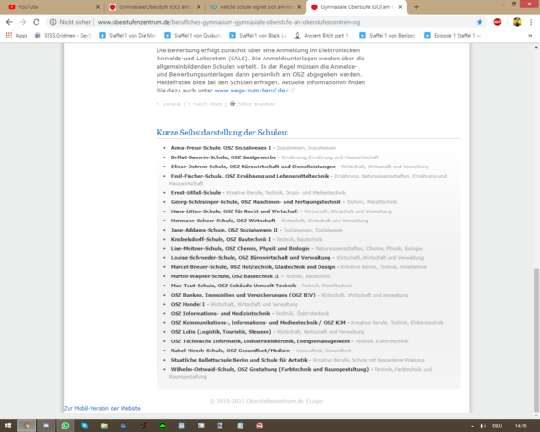Open 'Ancient Bitch part 1' bookmark

point(322,35)
